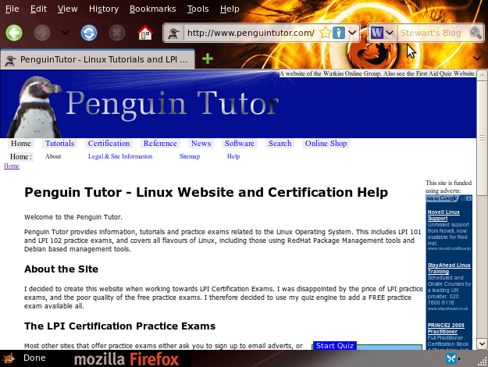Click the penguin logo image in the page header
Image resolution: width=488 pixels, height=367 pixels.
pyautogui.click(x=35, y=108)
